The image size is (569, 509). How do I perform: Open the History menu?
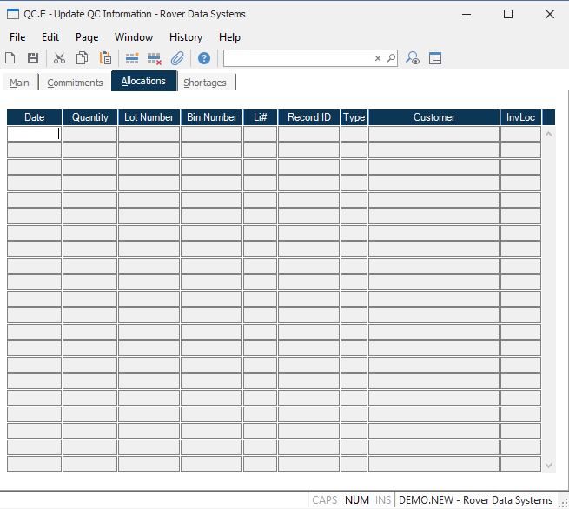(185, 37)
